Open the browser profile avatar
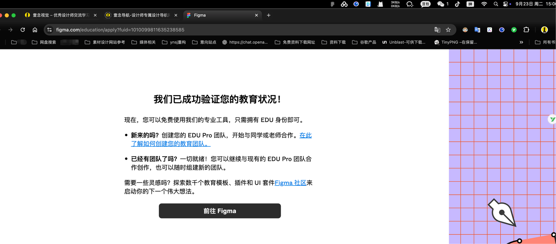The image size is (556, 244). point(544,30)
